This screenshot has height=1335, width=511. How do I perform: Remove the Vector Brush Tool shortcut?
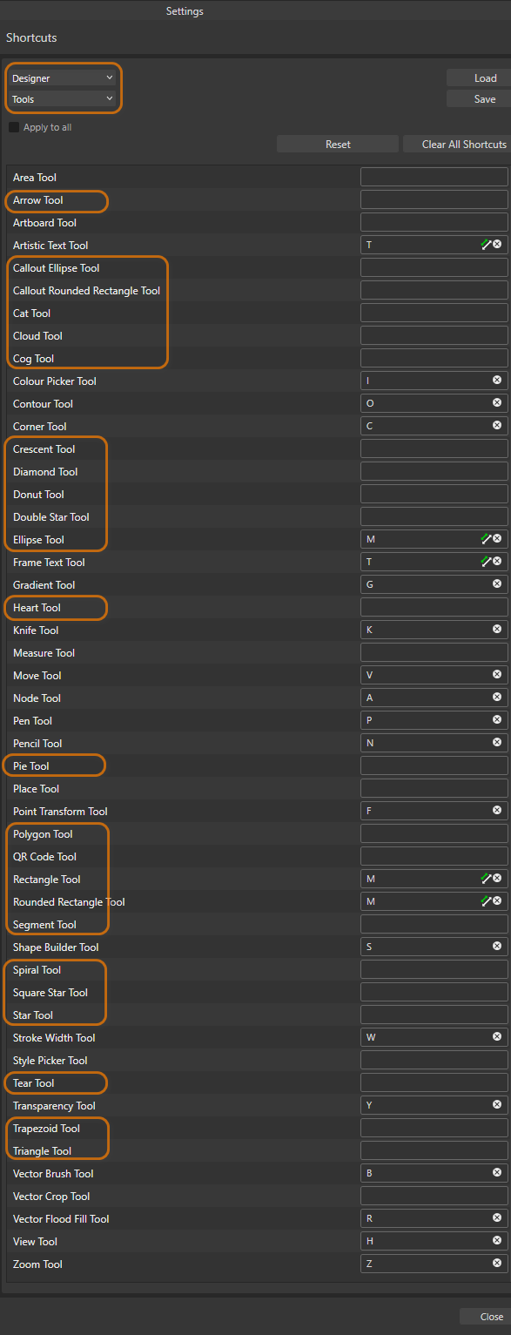(x=497, y=1173)
